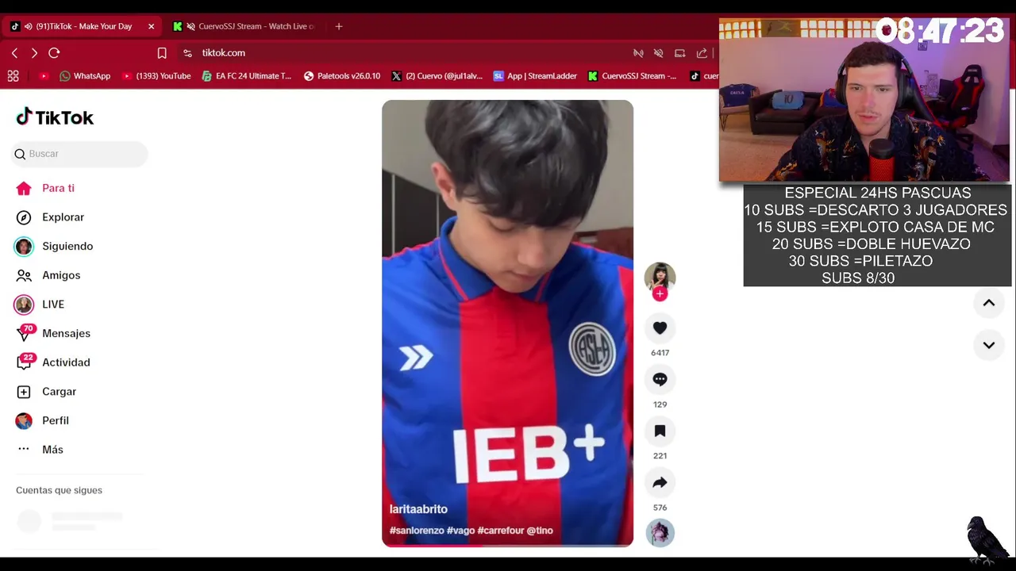Open the #carrefour hashtag
The image size is (1016, 571).
[x=500, y=531]
